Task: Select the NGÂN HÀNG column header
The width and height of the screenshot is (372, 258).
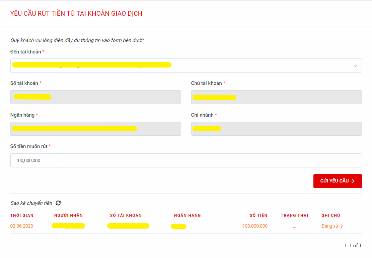Action: (187, 216)
